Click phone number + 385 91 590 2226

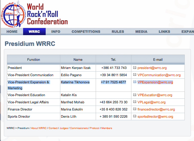[x=113, y=117]
